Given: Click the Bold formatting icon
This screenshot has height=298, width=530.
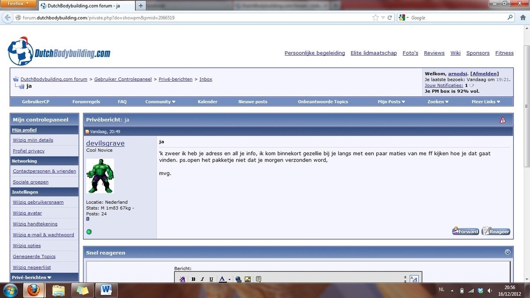Looking at the screenshot, I should point(193,279).
